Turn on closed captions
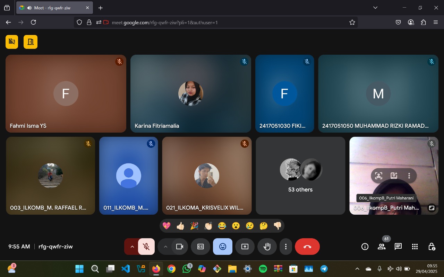Viewport: 444px width, 277px height. click(x=200, y=247)
